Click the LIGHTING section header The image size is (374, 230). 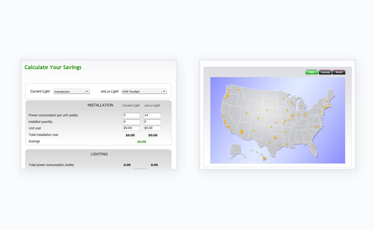click(x=99, y=154)
